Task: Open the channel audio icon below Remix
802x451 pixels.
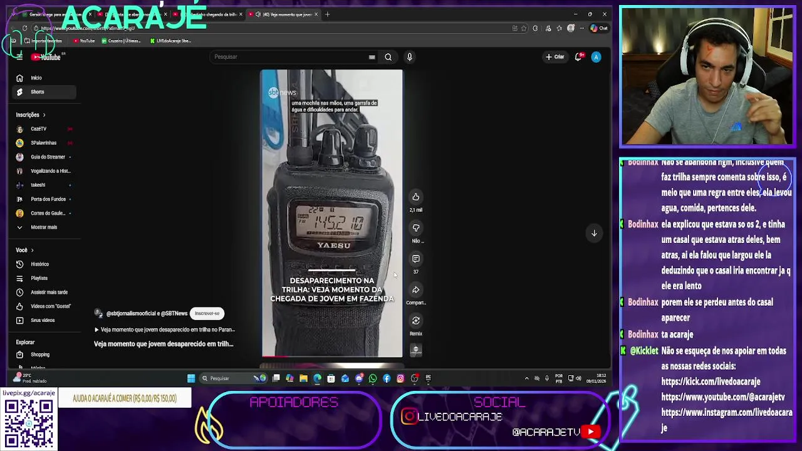Action: (415, 350)
